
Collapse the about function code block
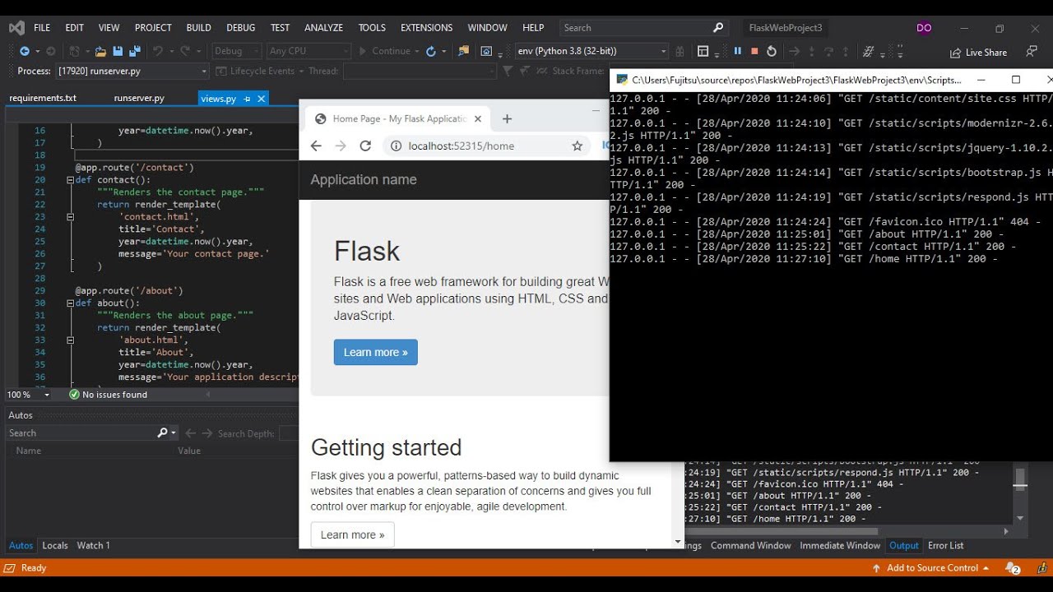point(70,303)
